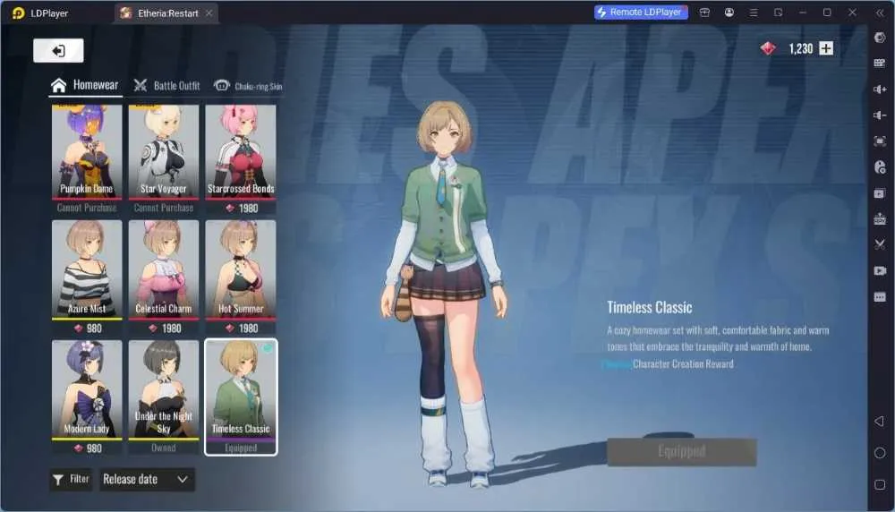The width and height of the screenshot is (895, 512).
Task: Click the 1,230 gem balance
Action: tap(801, 49)
